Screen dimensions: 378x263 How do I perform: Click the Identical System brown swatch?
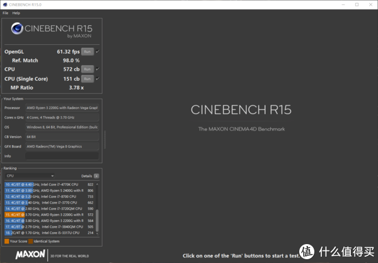(31, 242)
